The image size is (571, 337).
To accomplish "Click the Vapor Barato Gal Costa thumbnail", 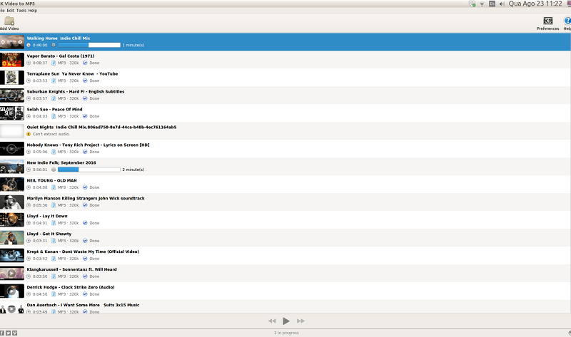I will [12, 60].
